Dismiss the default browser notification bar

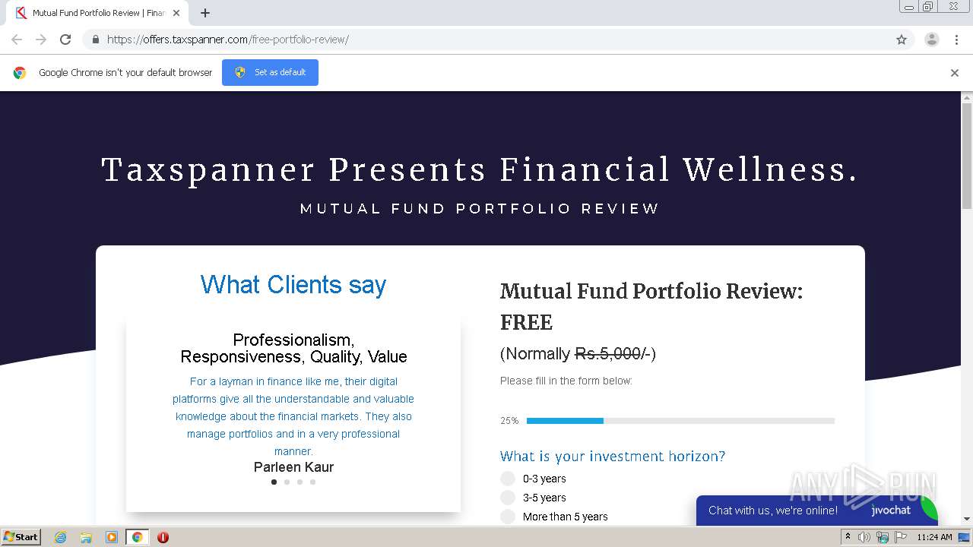click(955, 73)
